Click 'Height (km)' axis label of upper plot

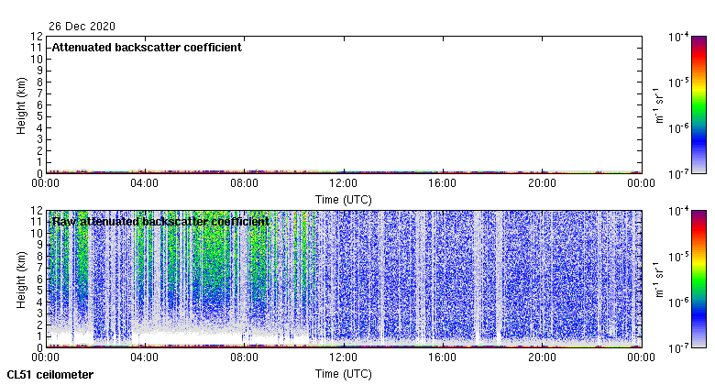[x=21, y=104]
